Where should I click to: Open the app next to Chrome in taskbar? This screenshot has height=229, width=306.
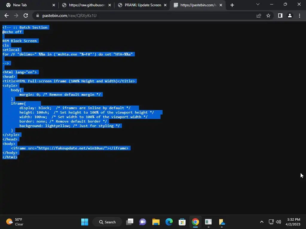(208, 222)
